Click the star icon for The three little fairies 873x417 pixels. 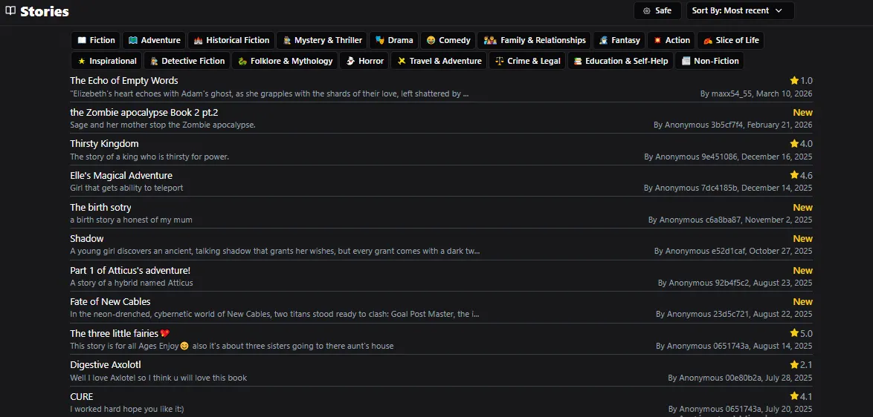794,332
